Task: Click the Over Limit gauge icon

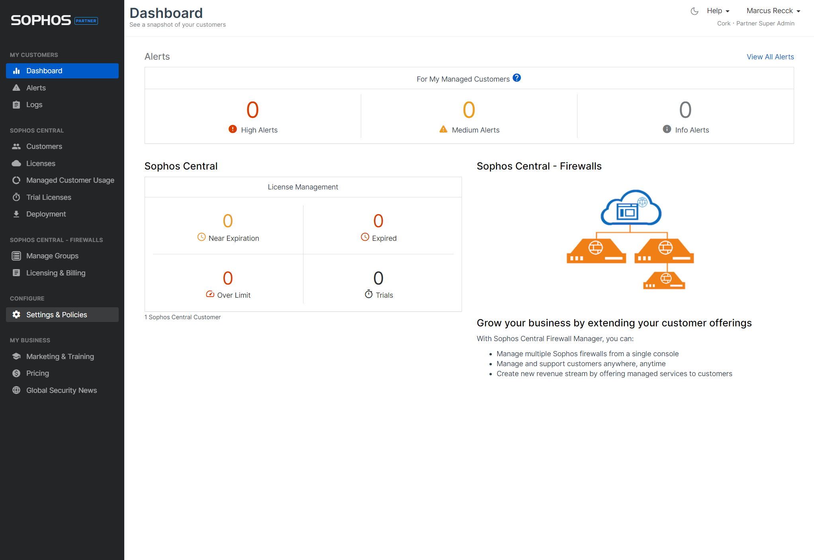Action: click(x=210, y=295)
